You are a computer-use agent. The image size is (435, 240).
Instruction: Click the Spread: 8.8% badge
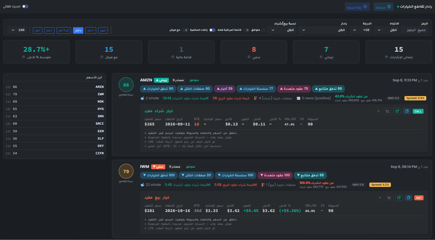tap(415, 98)
